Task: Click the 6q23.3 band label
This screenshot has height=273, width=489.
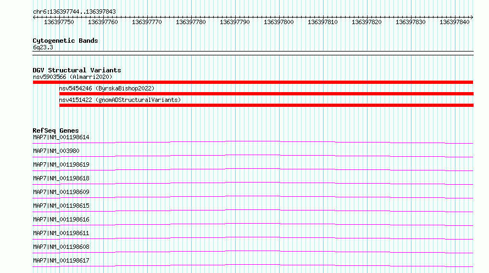Action: [x=43, y=47]
